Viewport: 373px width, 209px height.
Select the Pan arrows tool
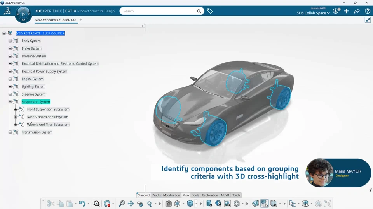point(131,204)
